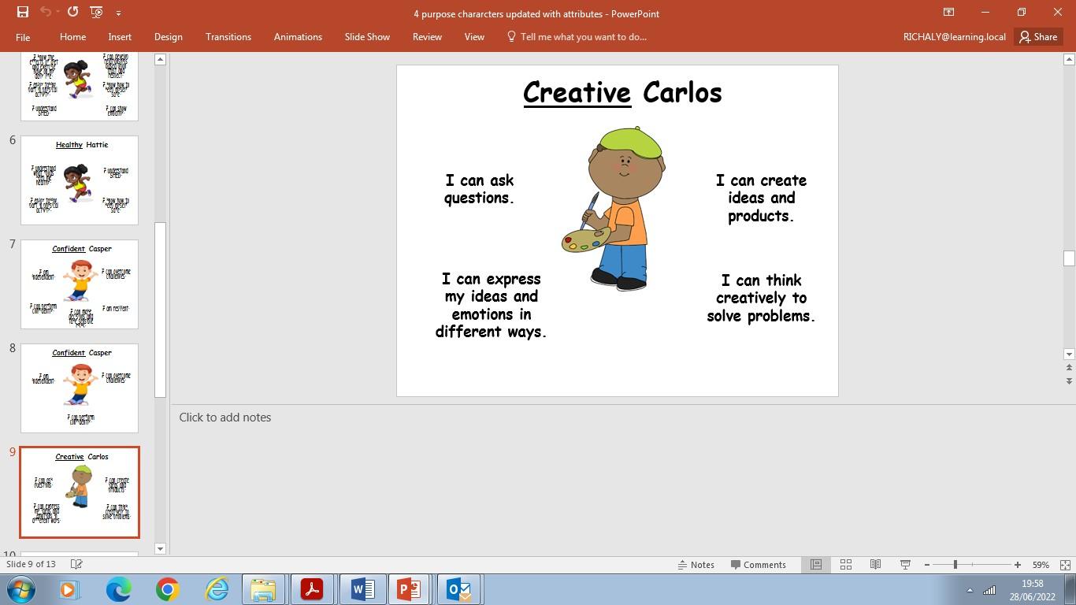The height and width of the screenshot is (605, 1076).
Task: Show hidden system tray icons
Action: click(970, 589)
